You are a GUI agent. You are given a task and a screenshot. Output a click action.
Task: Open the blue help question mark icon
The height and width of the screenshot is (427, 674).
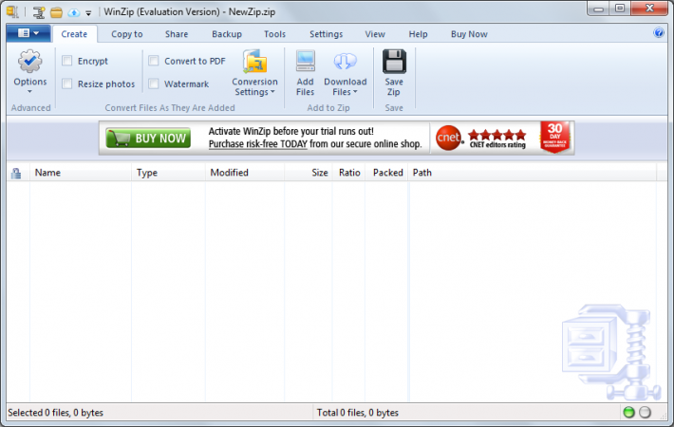pyautogui.click(x=659, y=32)
